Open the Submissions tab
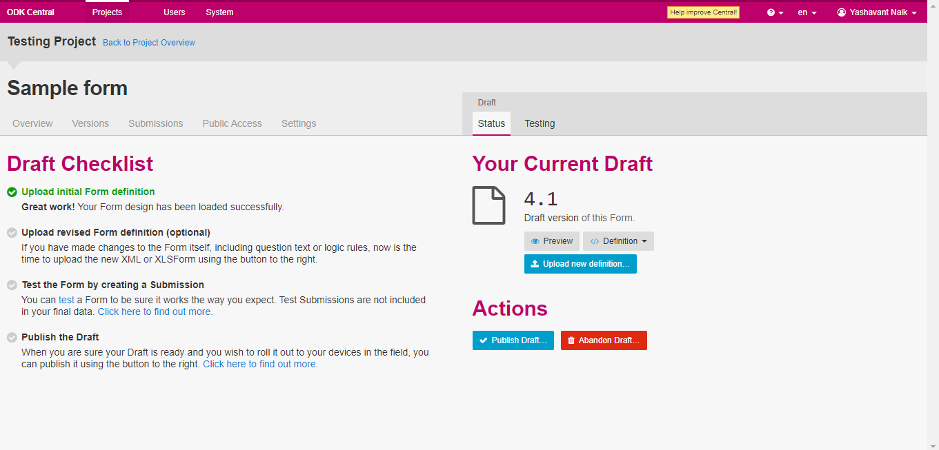This screenshot has height=450, width=939. [x=155, y=123]
